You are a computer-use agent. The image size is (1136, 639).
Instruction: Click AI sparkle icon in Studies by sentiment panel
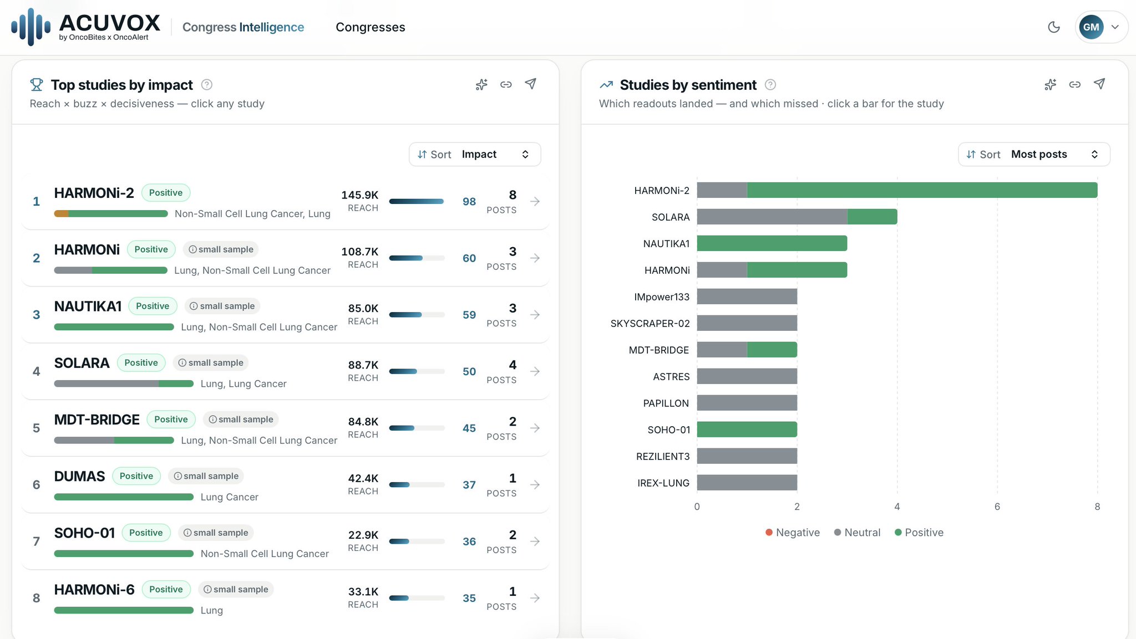click(x=1051, y=84)
